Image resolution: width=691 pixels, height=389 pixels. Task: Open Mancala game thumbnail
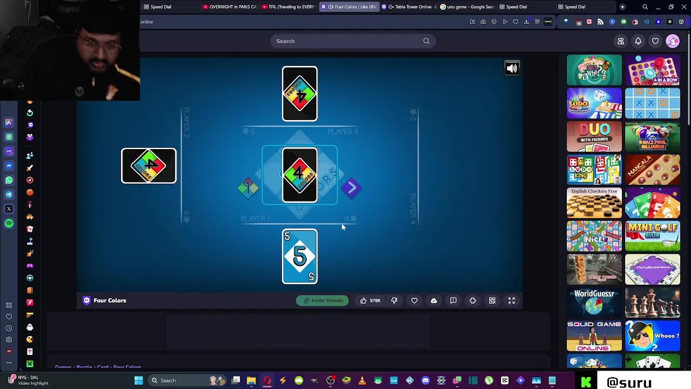pyautogui.click(x=653, y=170)
